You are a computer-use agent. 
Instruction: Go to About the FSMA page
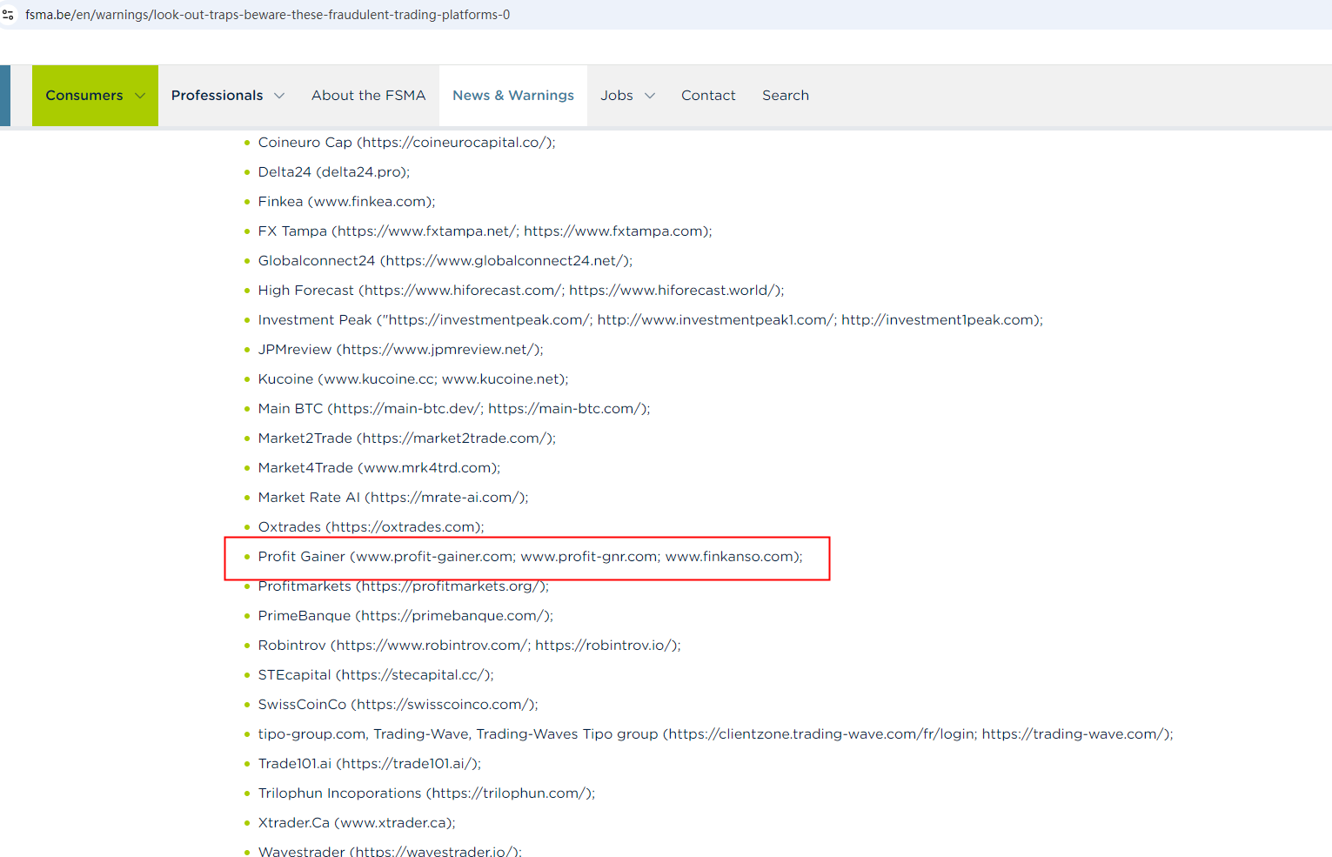tap(368, 96)
